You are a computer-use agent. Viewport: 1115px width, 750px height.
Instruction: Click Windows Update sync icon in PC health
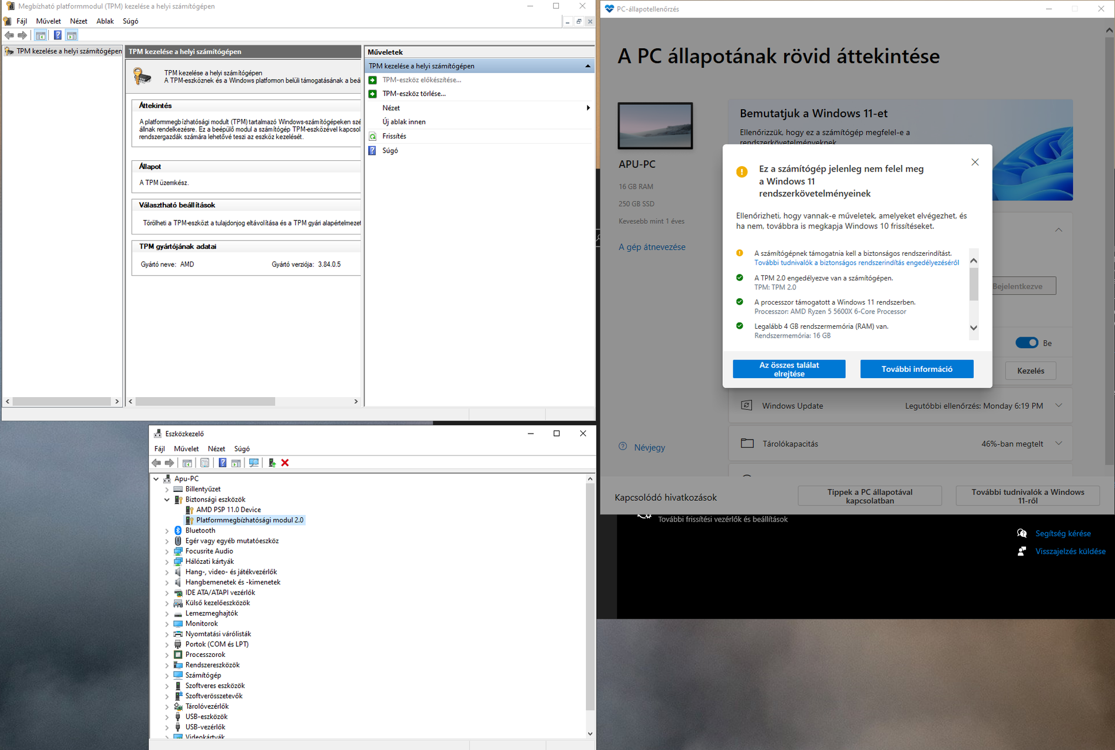point(746,405)
